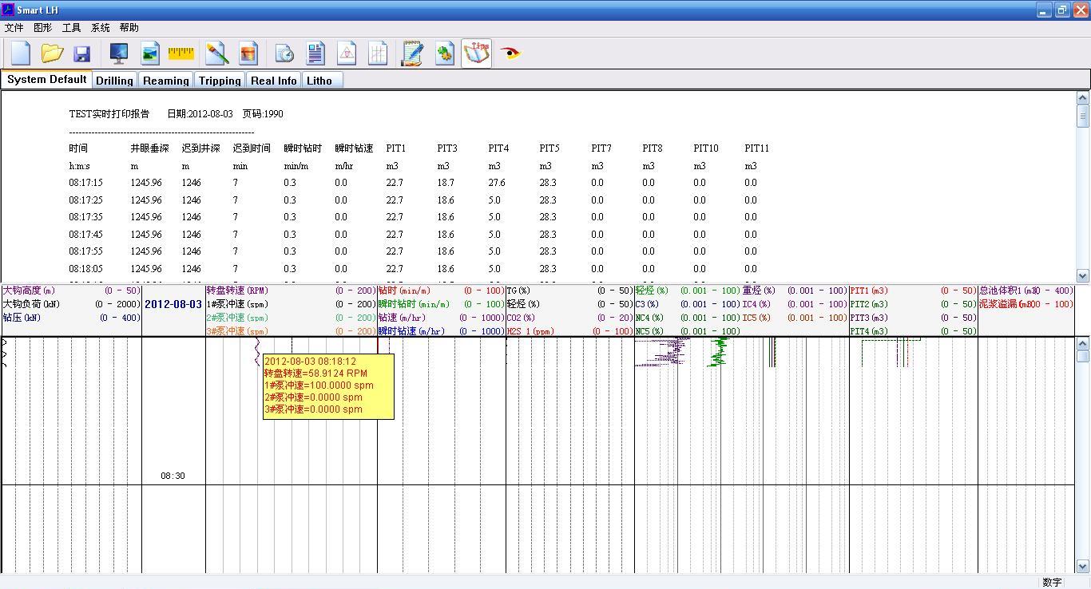Toggle the Tips book button
1091x589 pixels.
477,53
